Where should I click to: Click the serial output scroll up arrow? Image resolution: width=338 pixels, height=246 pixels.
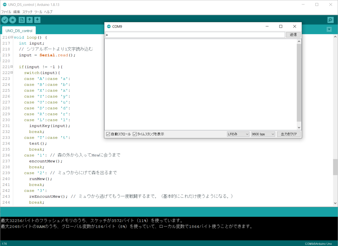point(299,41)
